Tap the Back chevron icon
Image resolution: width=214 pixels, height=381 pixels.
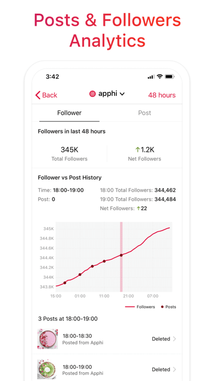pos(38,95)
